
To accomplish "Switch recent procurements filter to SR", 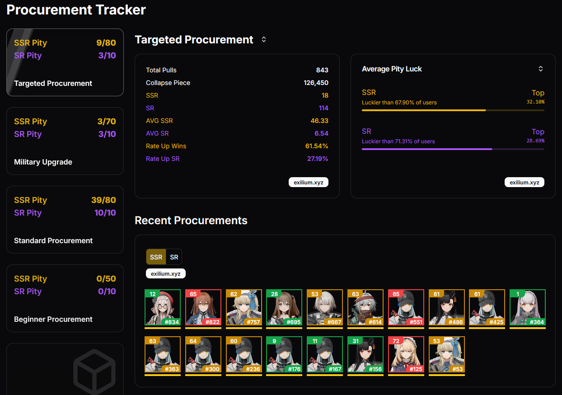I will tap(174, 257).
